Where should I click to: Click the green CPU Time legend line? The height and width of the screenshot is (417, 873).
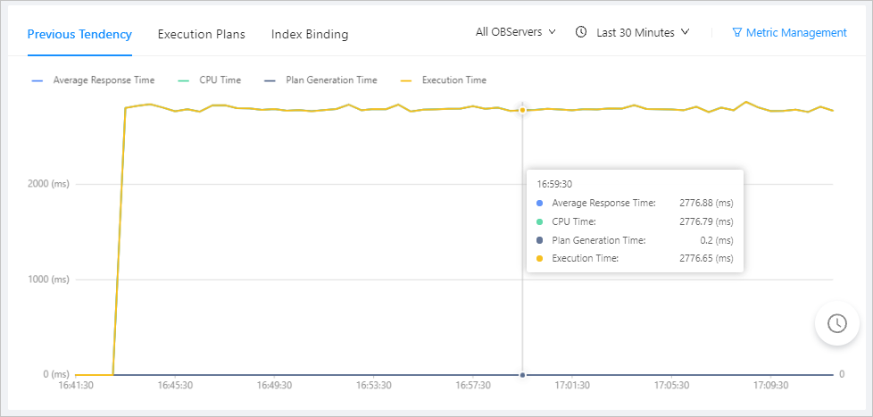(184, 80)
